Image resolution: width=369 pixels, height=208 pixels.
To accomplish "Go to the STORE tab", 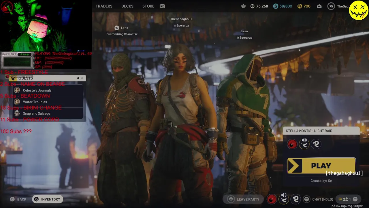I will [x=148, y=6].
